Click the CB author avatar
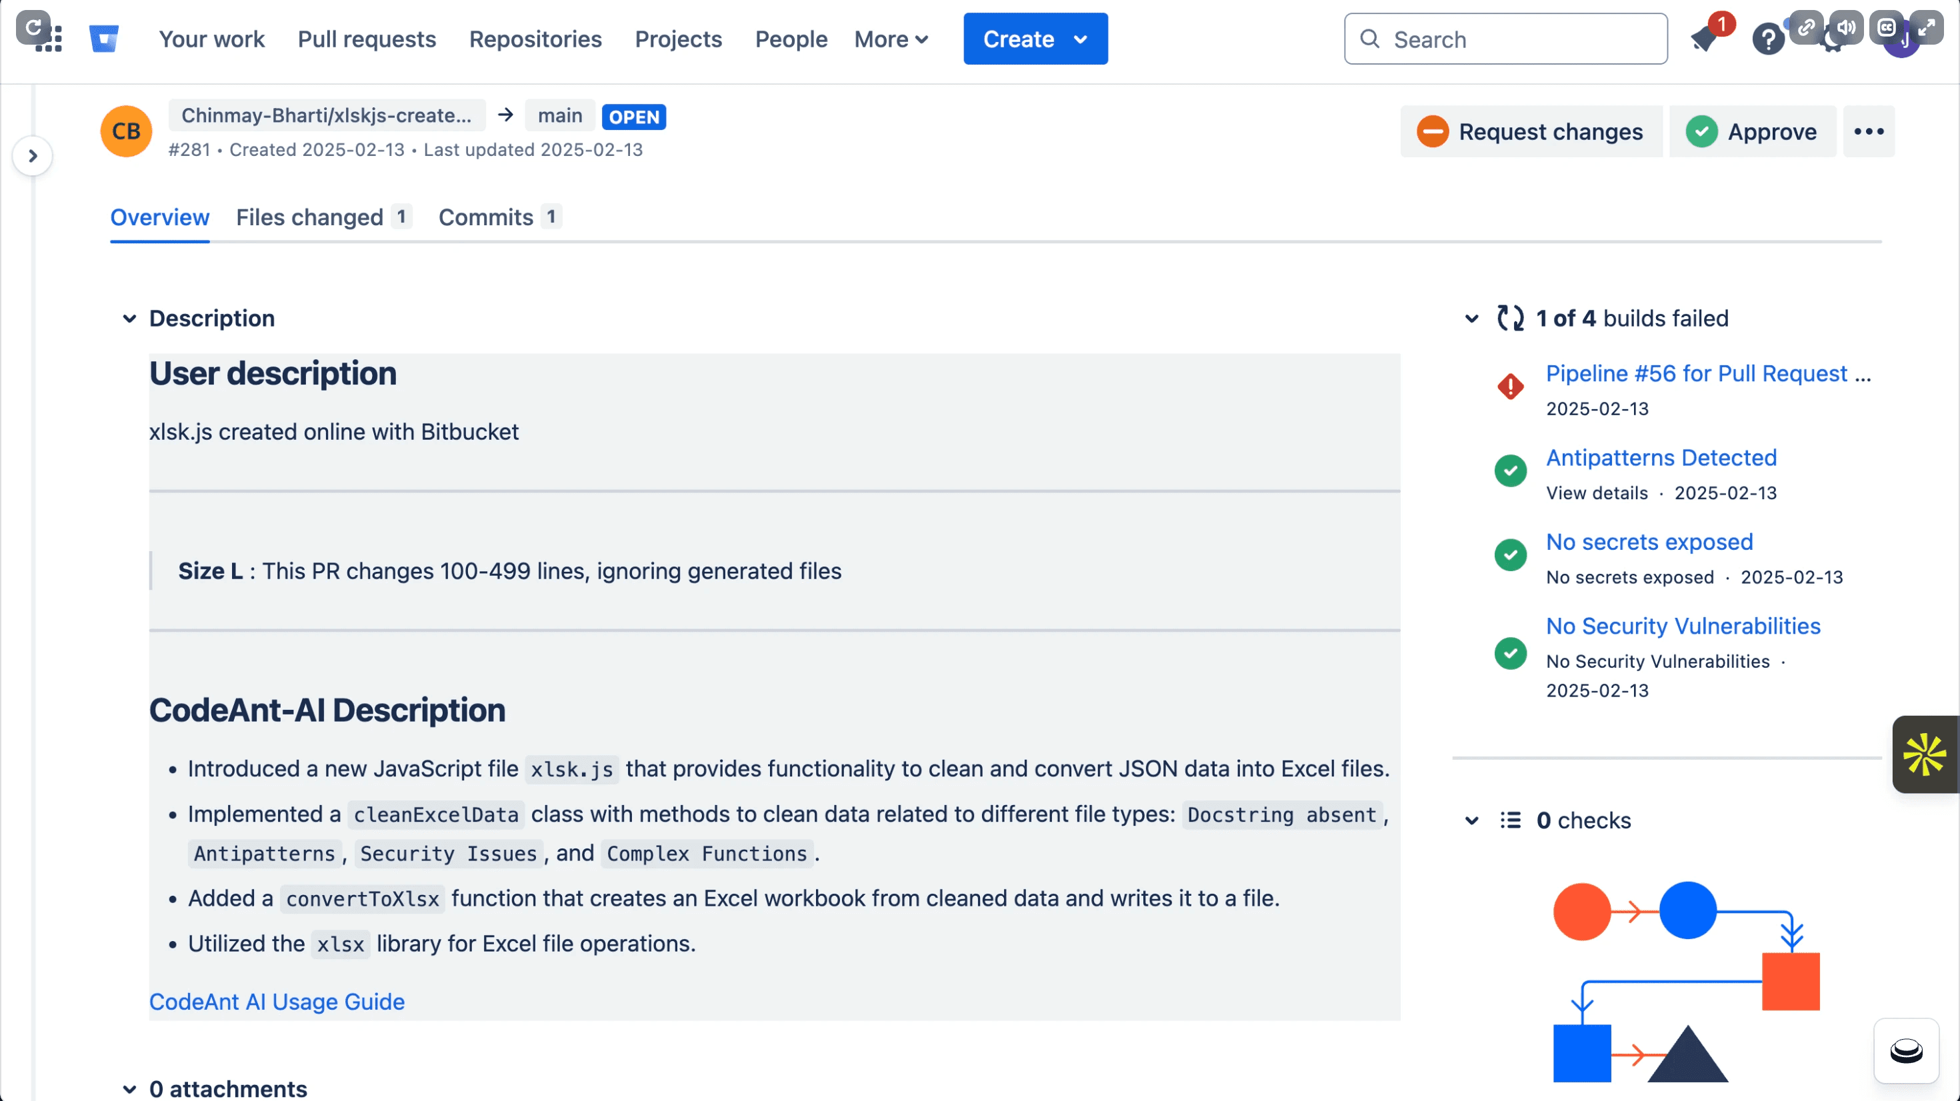This screenshot has width=1960, height=1101. pos(126,131)
